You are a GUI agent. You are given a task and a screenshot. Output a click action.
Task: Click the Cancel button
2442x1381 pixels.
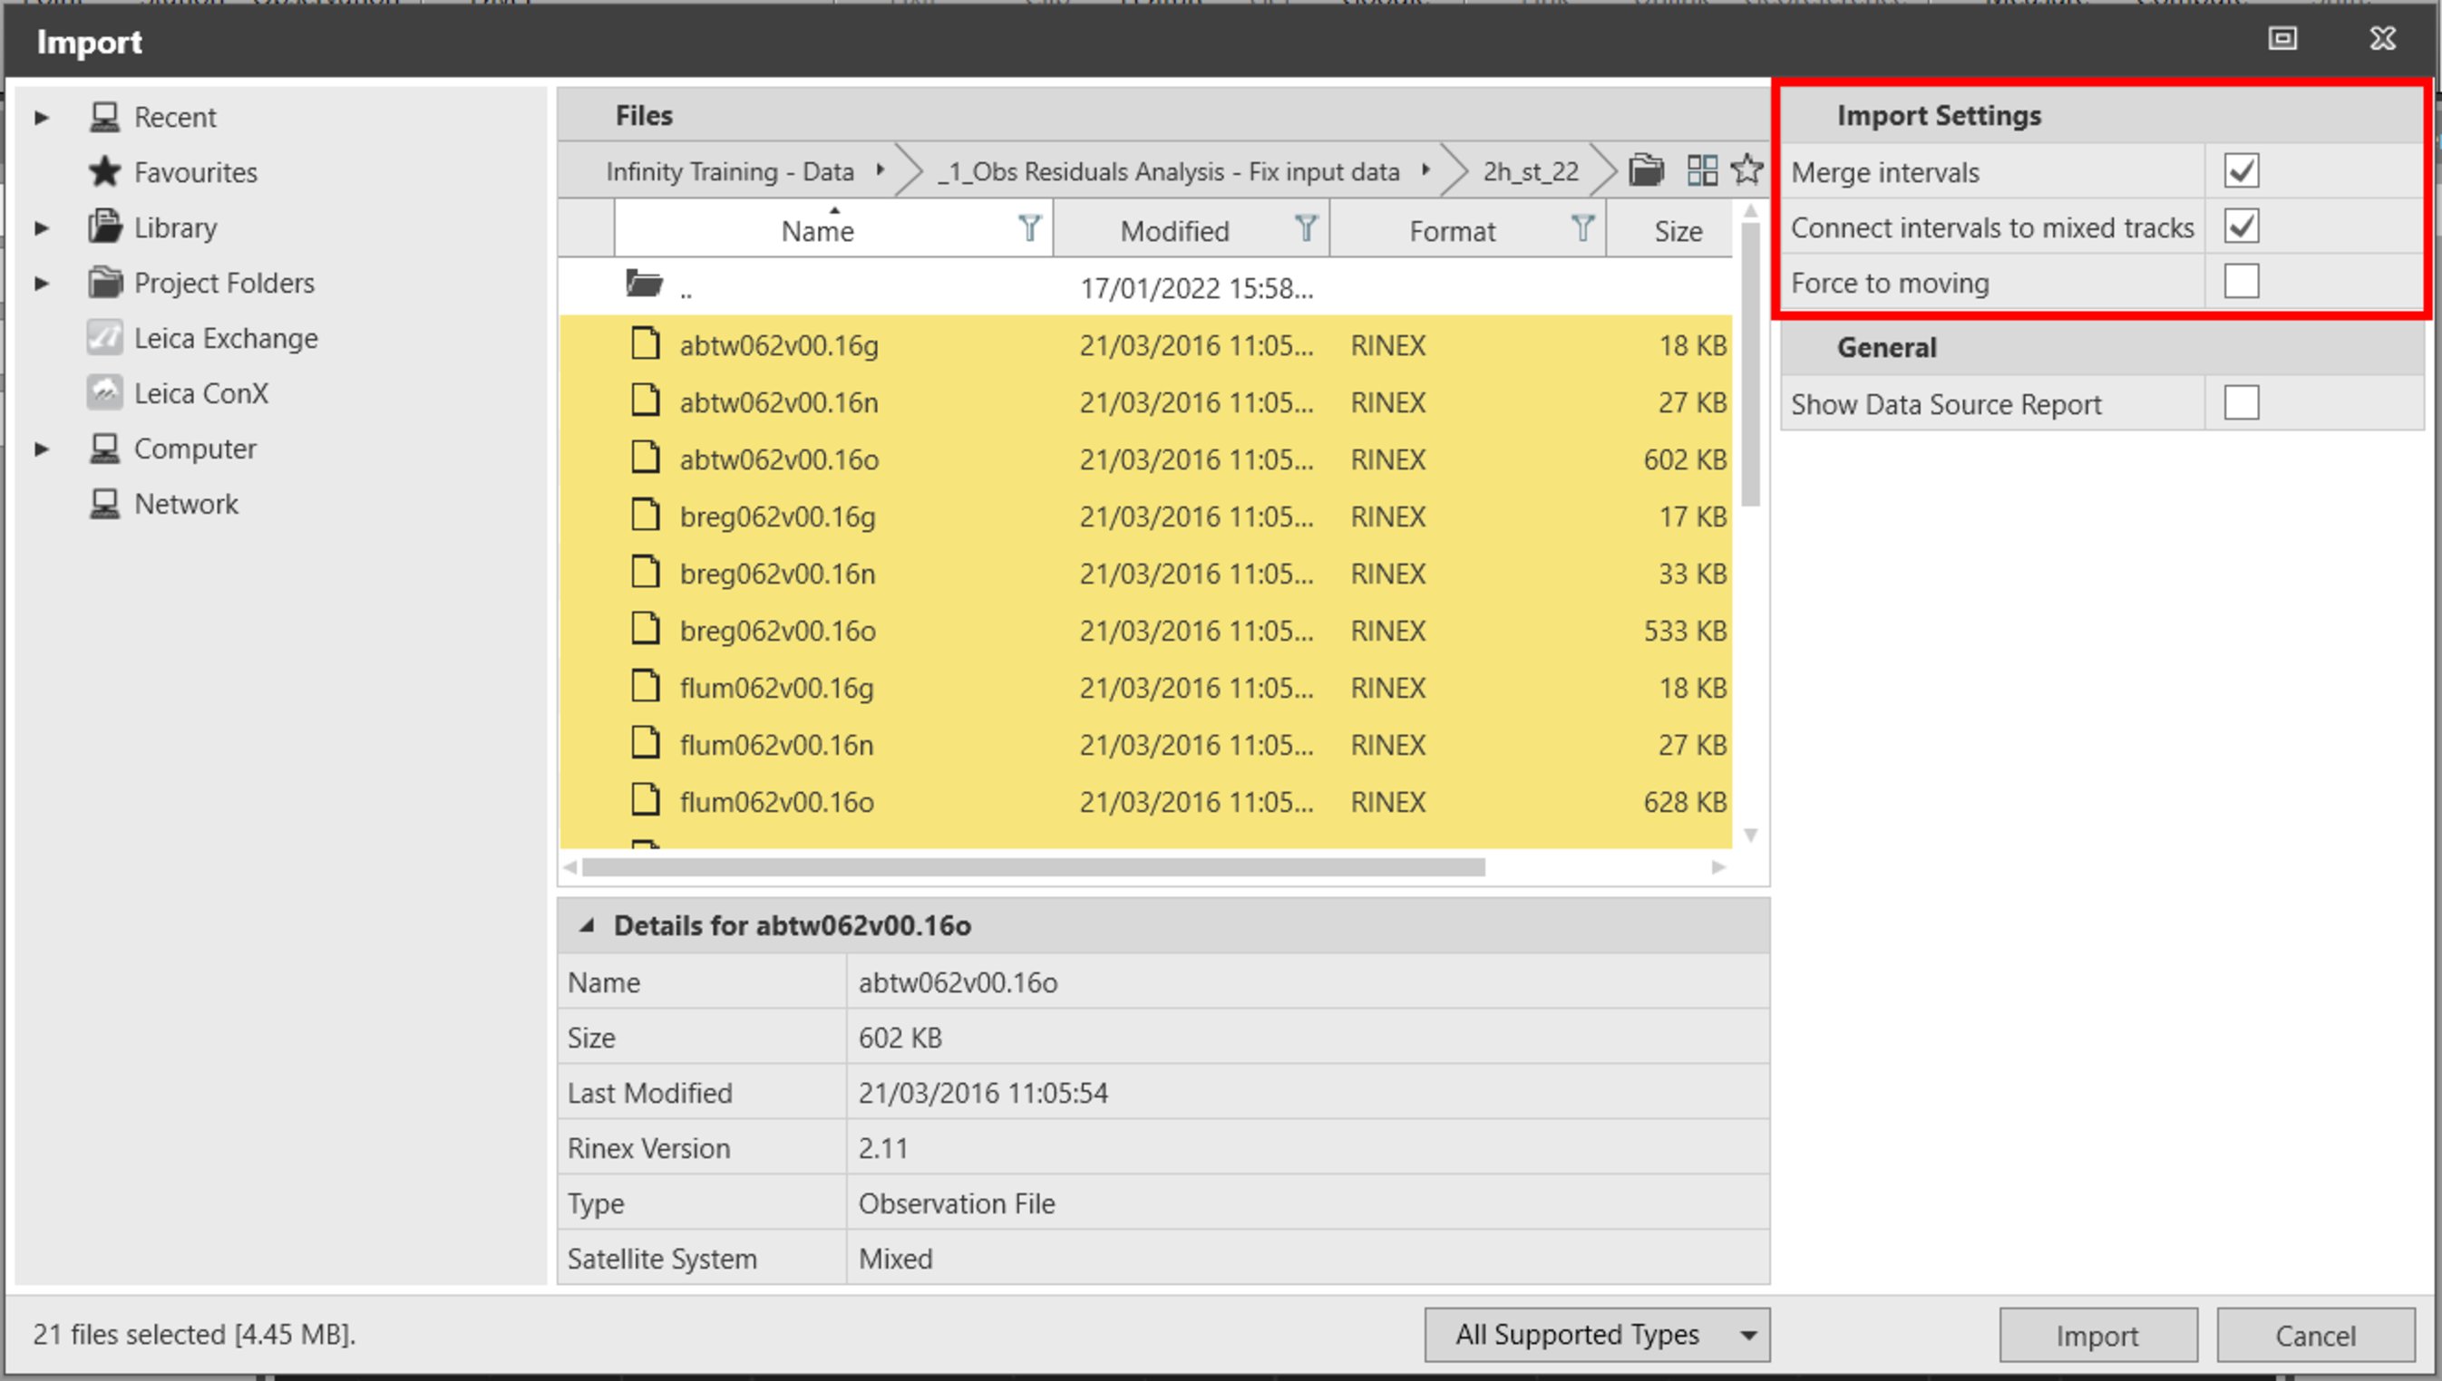coord(2315,1335)
